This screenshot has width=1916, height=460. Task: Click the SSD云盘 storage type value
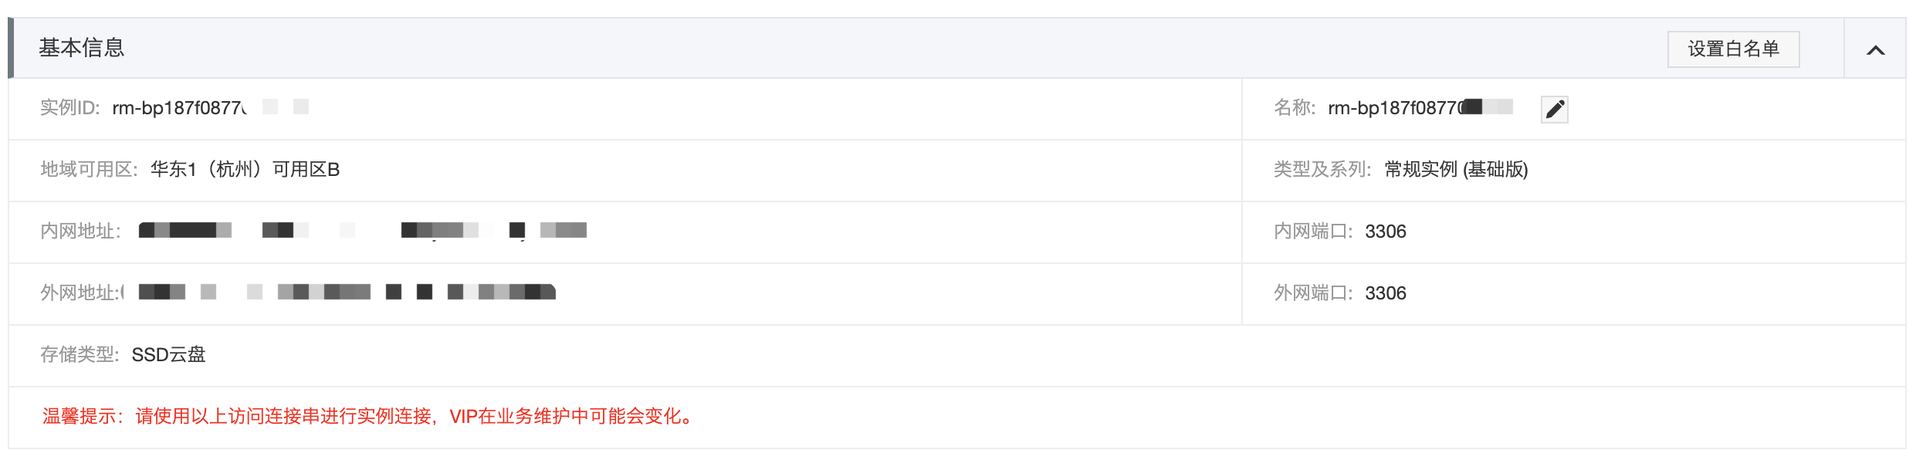(x=168, y=355)
